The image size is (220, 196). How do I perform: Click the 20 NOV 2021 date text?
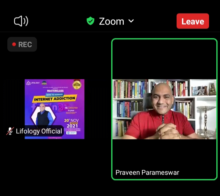pyautogui.click(x=72, y=123)
